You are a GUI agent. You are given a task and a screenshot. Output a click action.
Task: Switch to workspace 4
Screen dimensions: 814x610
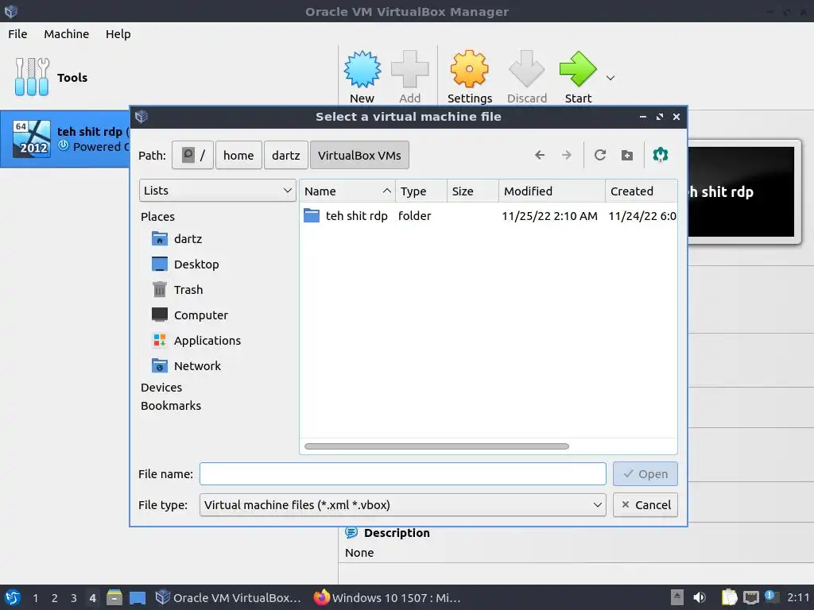(92, 598)
